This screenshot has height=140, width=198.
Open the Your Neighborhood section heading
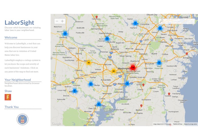(18, 80)
